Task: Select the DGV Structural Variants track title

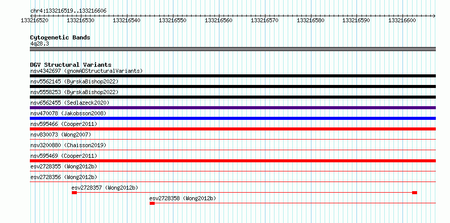Action: (71, 65)
